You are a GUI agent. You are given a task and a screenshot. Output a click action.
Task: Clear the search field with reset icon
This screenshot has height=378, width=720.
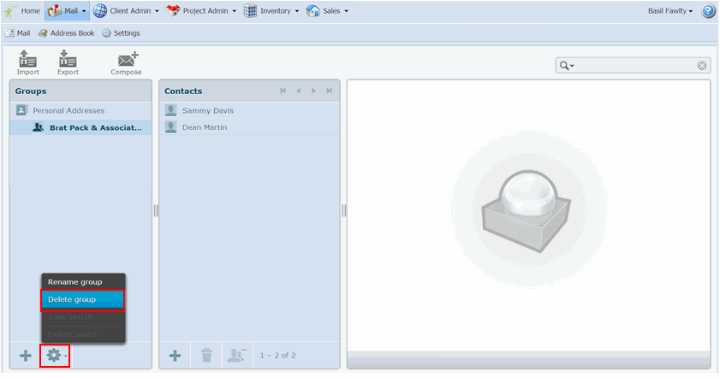click(701, 66)
